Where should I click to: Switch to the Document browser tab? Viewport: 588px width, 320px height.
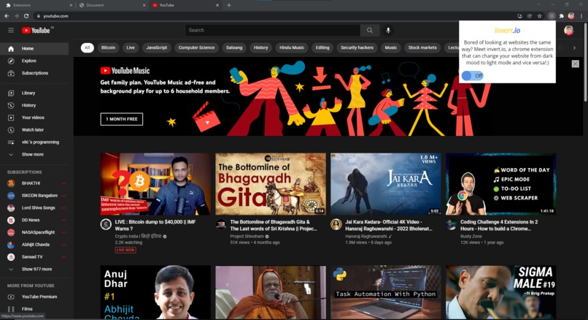[112, 5]
